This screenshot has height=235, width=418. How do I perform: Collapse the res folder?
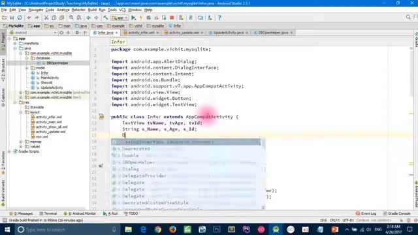click(15, 102)
